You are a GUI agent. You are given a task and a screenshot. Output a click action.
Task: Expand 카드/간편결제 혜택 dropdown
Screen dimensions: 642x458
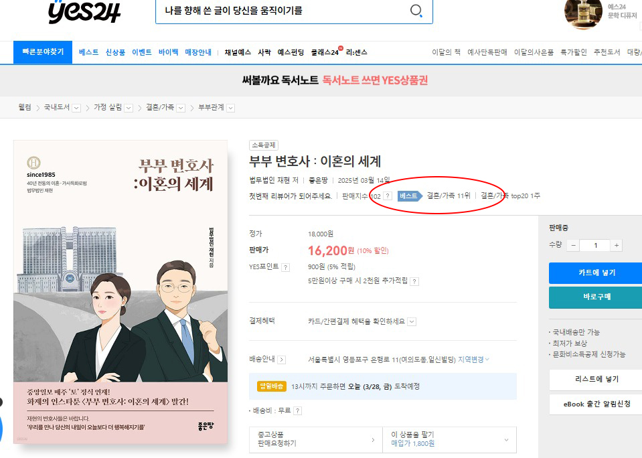412,321
